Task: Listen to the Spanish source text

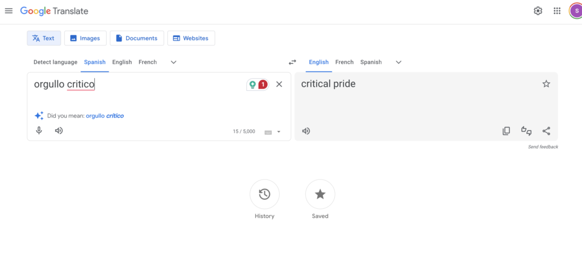Action: coord(59,131)
